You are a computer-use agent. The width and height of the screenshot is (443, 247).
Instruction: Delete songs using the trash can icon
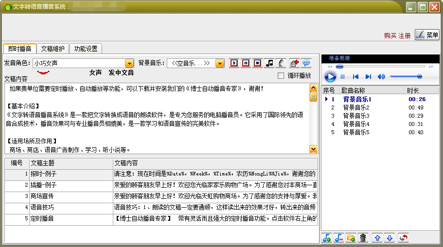click(x=363, y=238)
